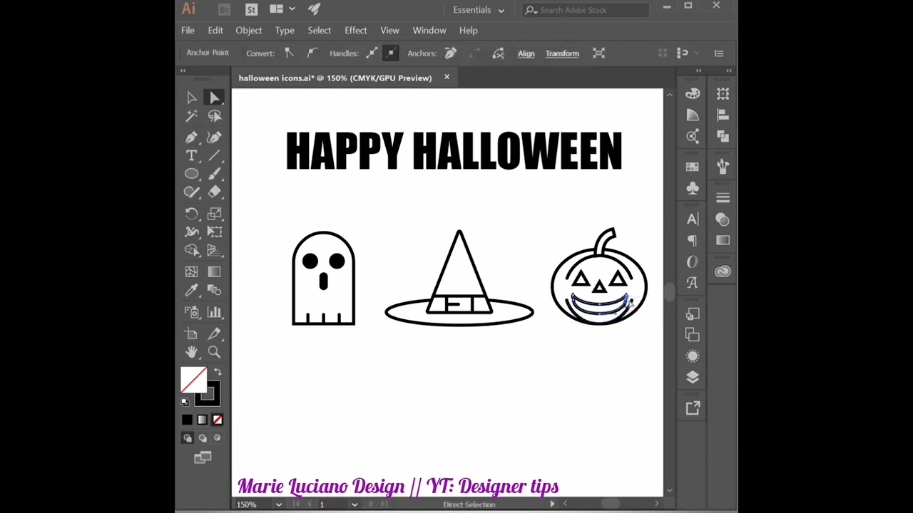
Task: Switch to halloween icons.ai document tab
Action: click(x=335, y=78)
